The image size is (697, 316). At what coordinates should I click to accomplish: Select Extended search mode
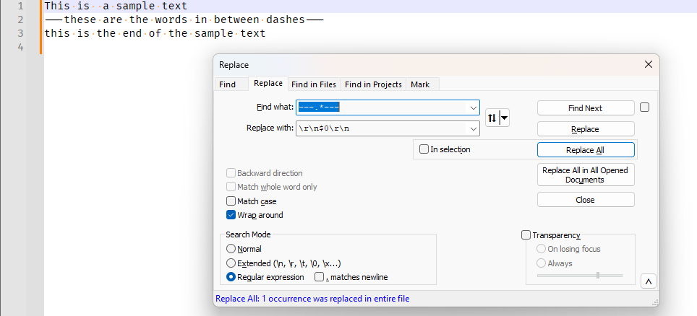click(231, 263)
